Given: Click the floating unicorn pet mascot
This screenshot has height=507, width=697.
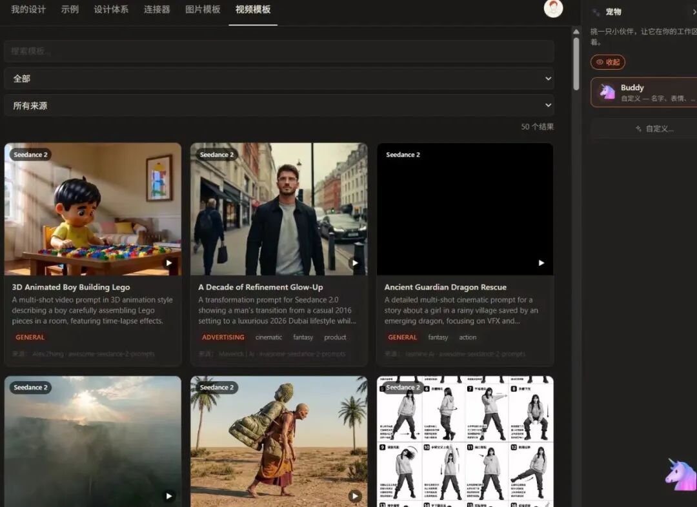Looking at the screenshot, I should (681, 475).
